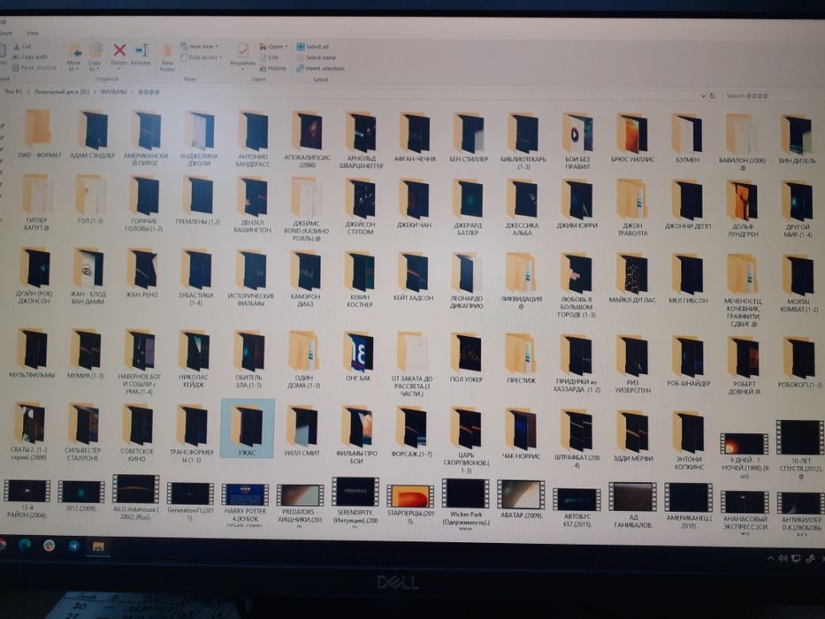Click ФИЛЬМЫ in the address breadcrumb
Screen dimensions: 825x619
pos(114,92)
